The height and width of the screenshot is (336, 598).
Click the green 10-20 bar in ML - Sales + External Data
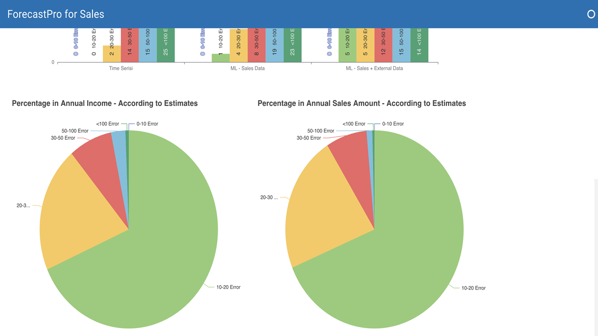tap(348, 45)
